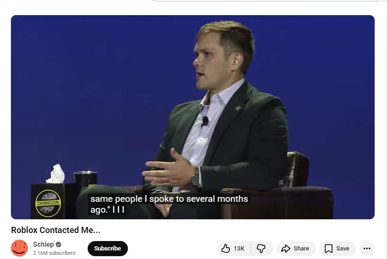Click the Save text label

(x=342, y=249)
